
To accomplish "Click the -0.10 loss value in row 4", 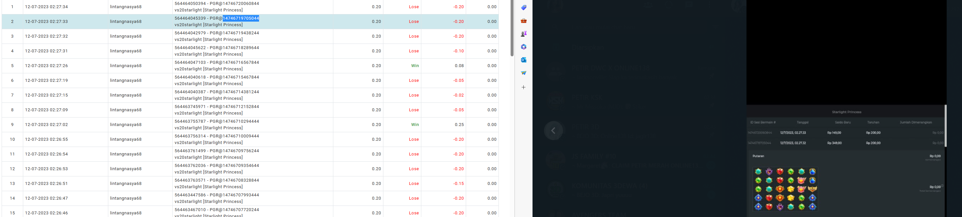I will coord(458,51).
